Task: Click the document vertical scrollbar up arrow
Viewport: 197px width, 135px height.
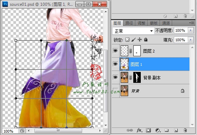Action: (106, 12)
